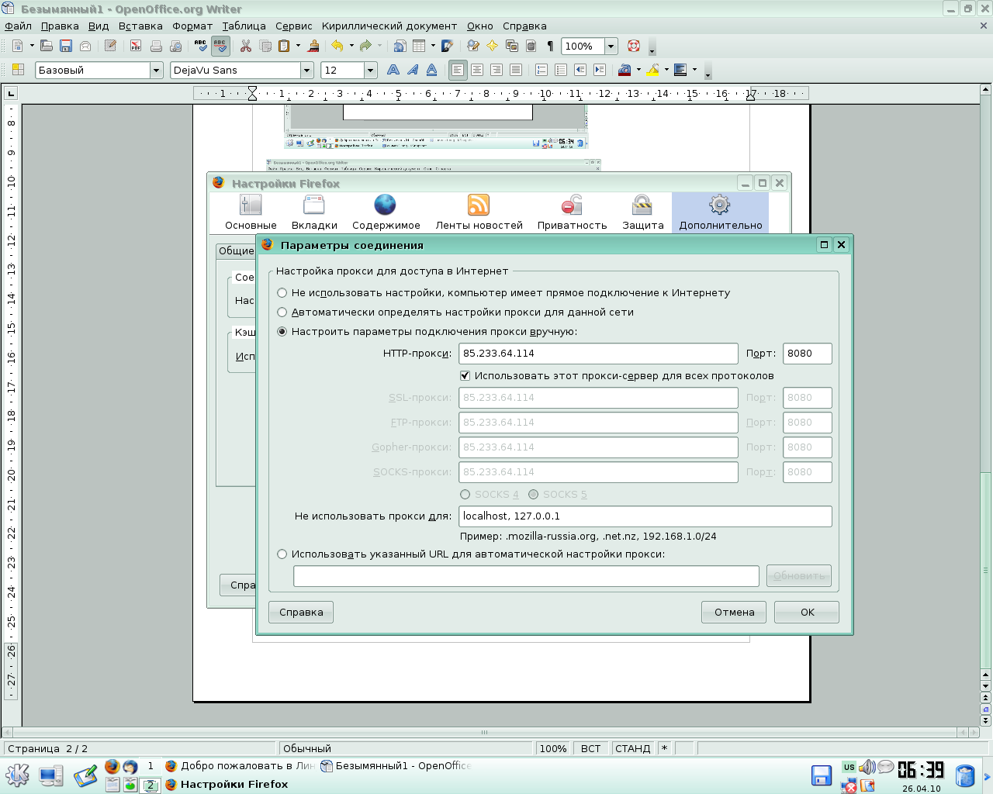
Task: Click the Centered alignment icon
Action: coord(477,71)
